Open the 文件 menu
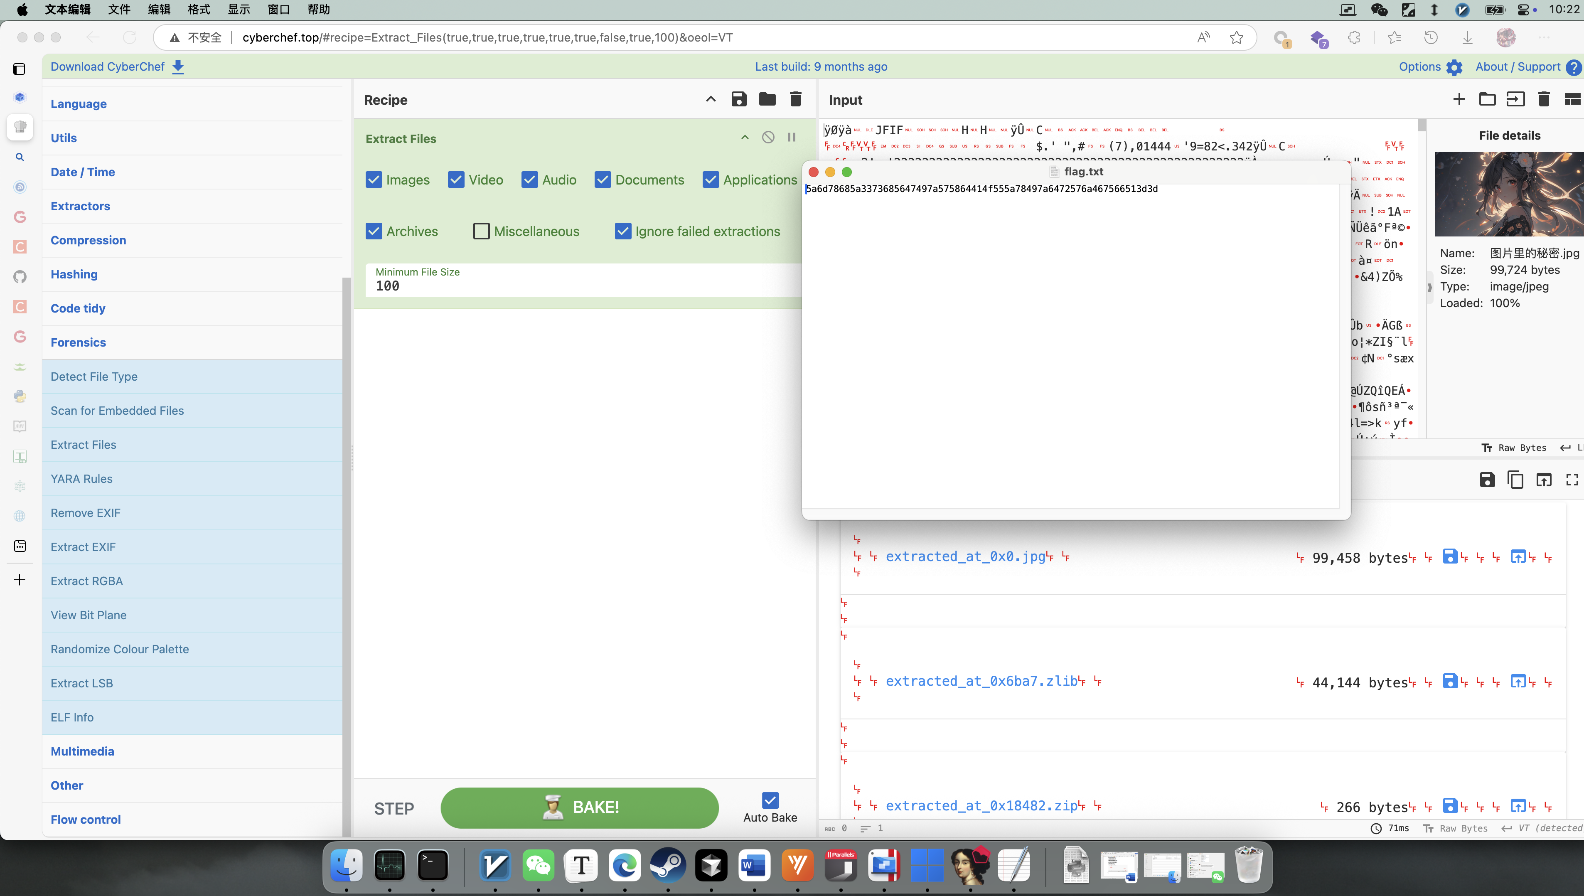 [119, 9]
